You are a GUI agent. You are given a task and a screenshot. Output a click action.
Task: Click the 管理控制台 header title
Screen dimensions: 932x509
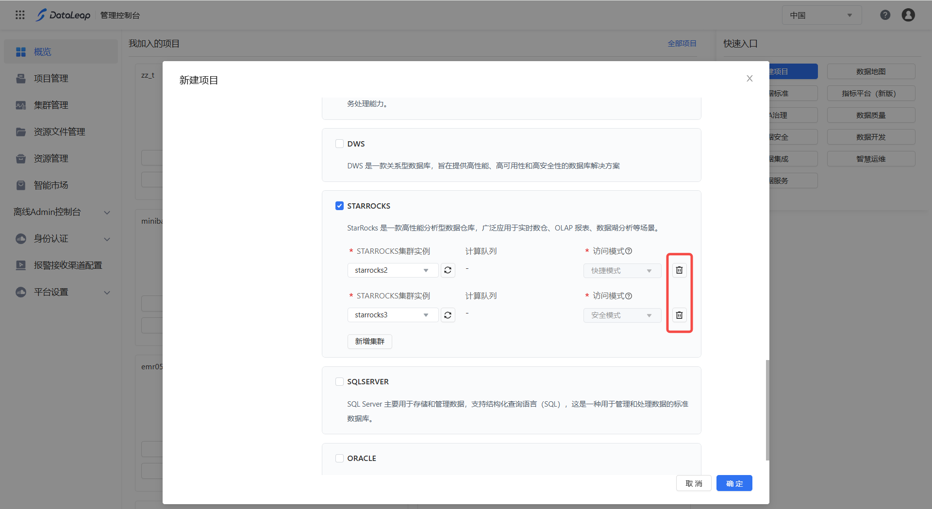click(x=120, y=16)
